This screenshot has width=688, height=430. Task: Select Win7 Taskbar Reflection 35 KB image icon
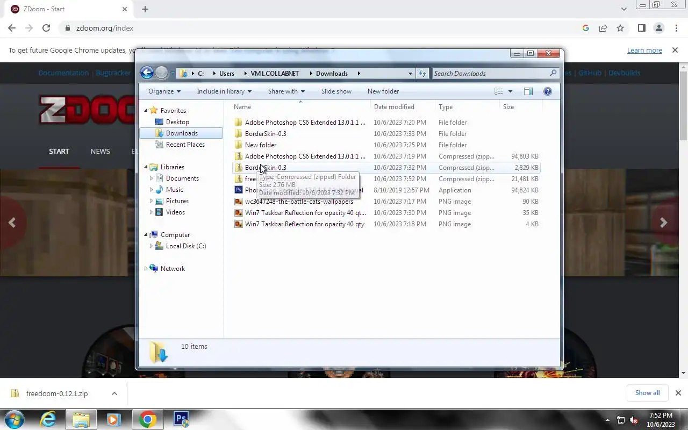point(239,213)
